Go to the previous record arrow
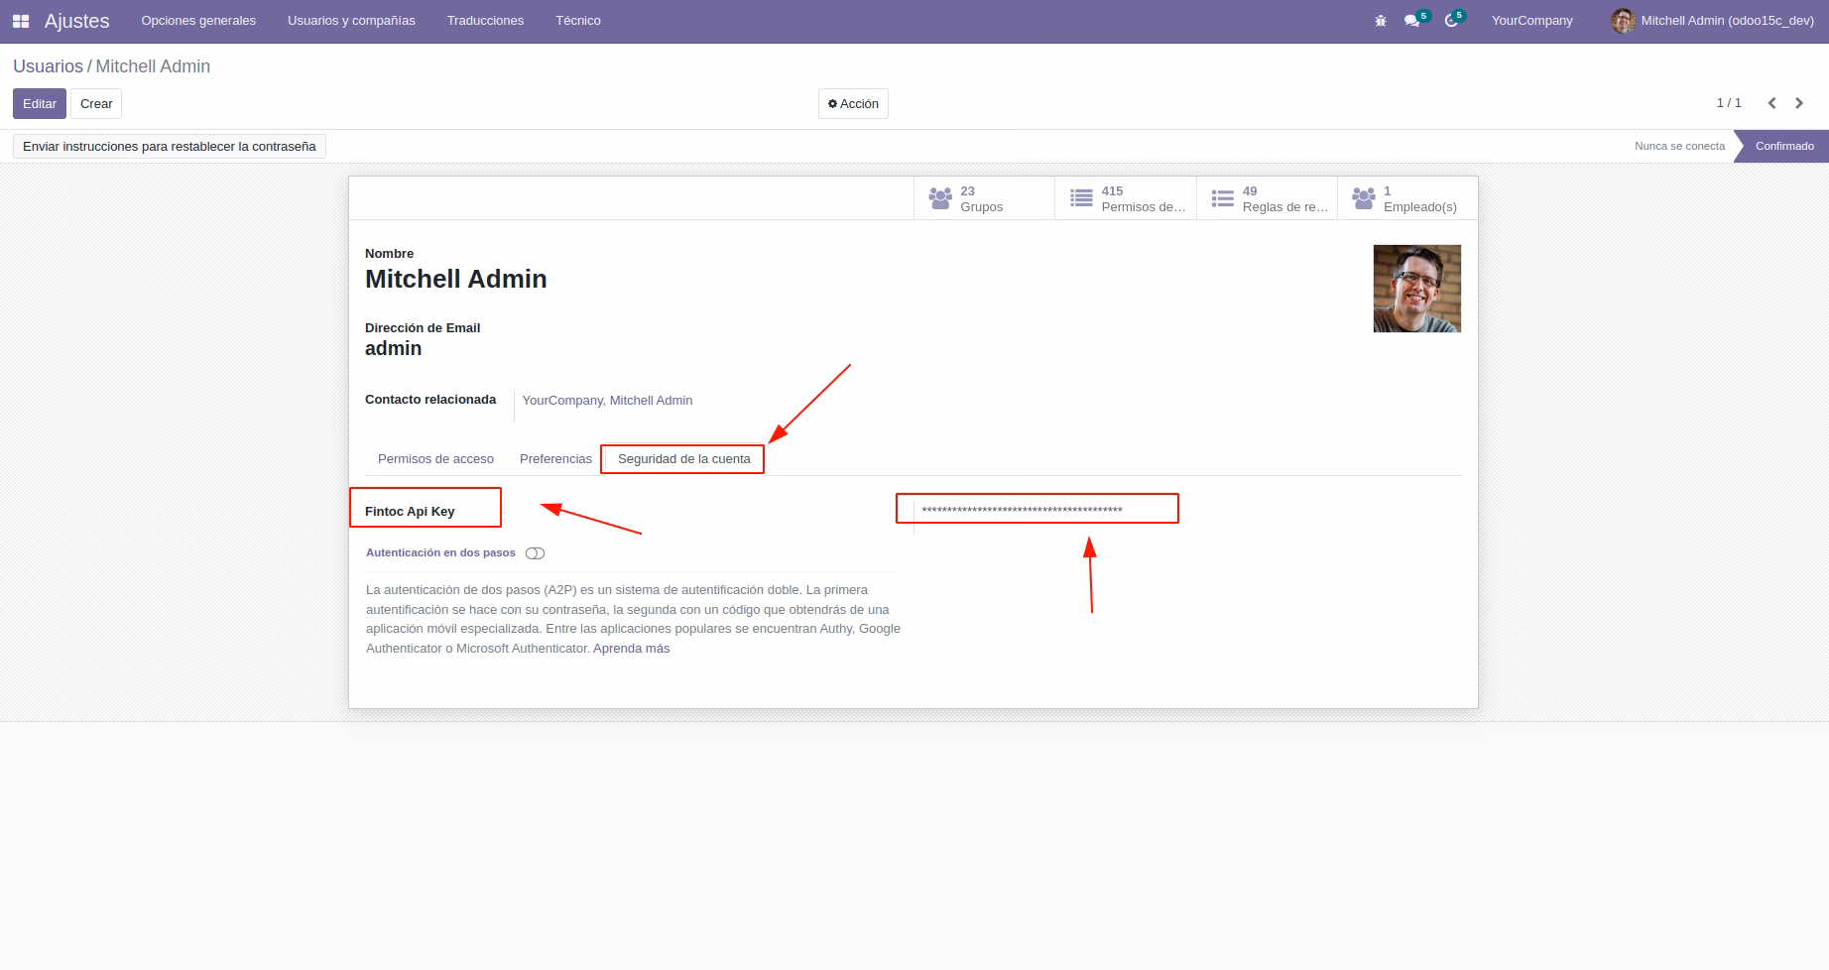The image size is (1829, 970). coord(1771,103)
